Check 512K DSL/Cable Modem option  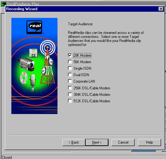click(70, 101)
